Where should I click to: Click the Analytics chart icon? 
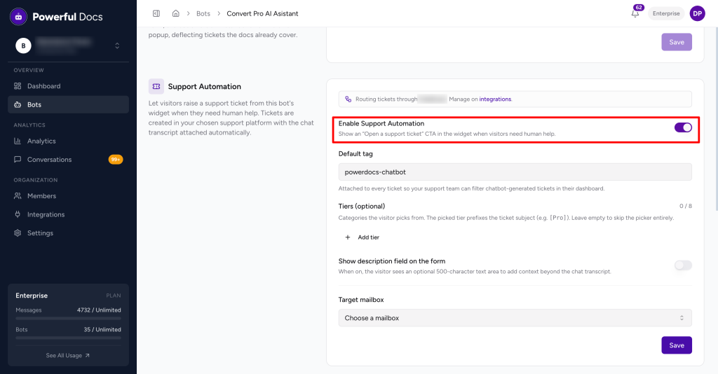pos(18,141)
